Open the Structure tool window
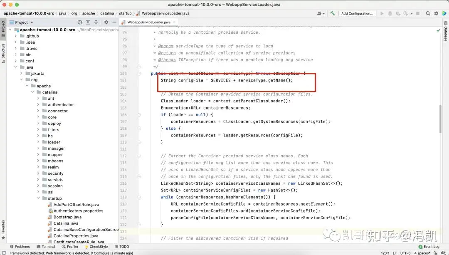This screenshot has width=449, height=255. coord(3,53)
